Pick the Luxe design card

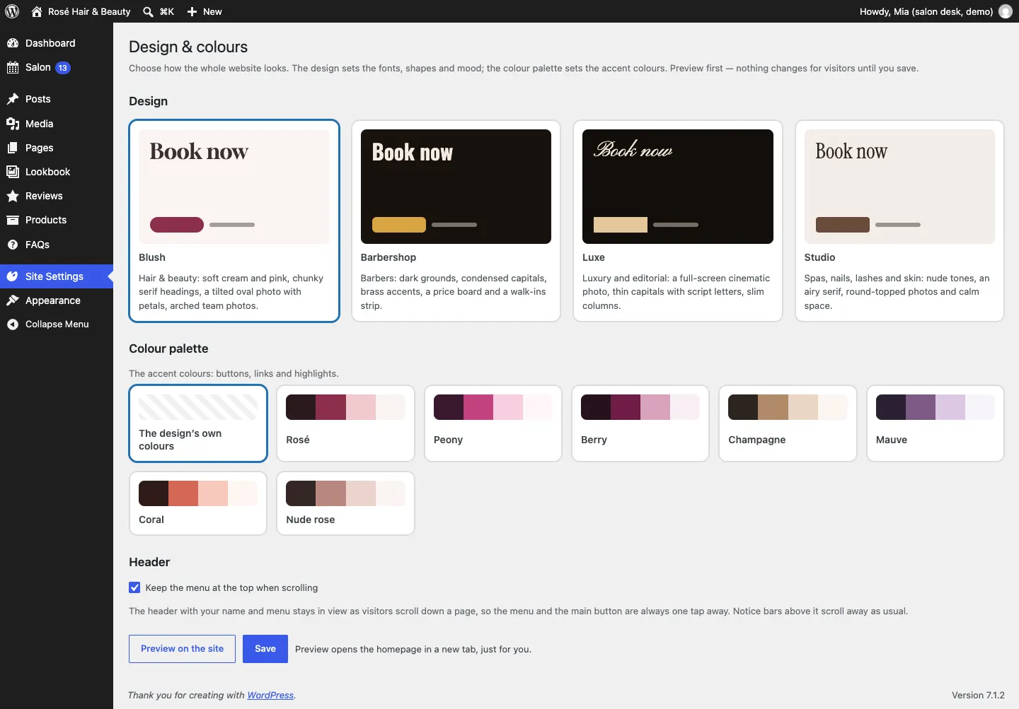[x=678, y=221]
